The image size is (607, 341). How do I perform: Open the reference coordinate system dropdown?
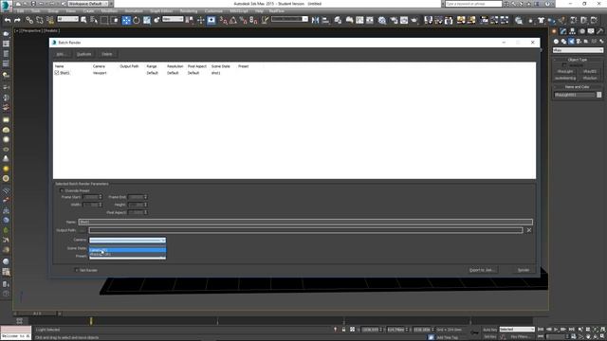pos(173,19)
